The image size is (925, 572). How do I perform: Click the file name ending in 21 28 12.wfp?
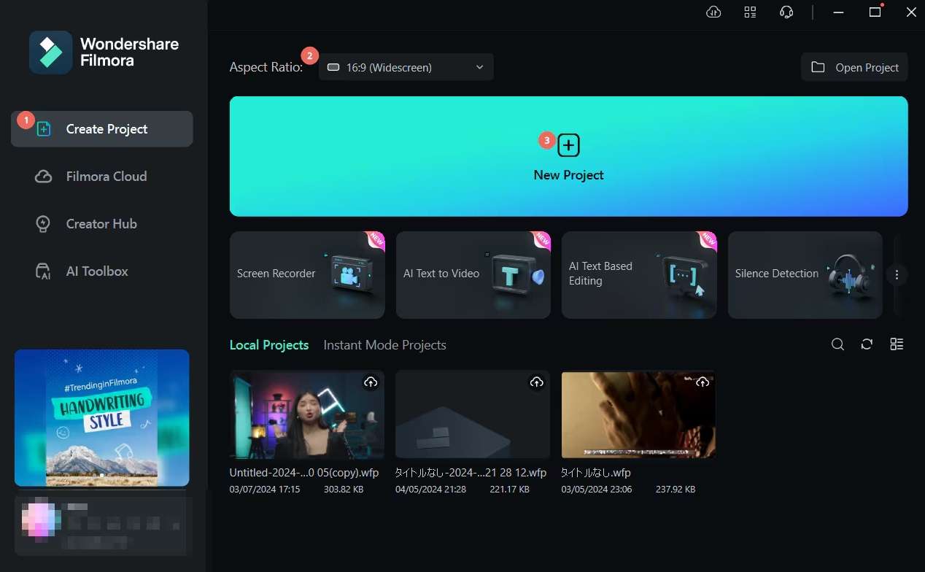pyautogui.click(x=471, y=473)
